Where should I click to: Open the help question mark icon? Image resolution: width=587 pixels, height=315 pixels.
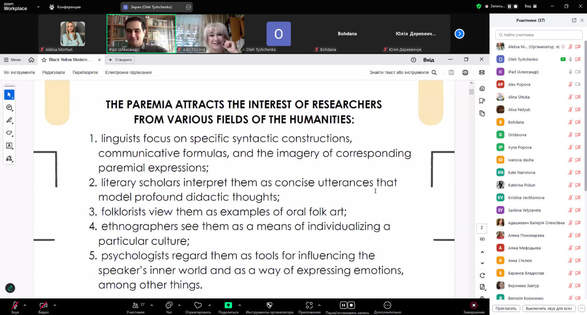click(413, 60)
